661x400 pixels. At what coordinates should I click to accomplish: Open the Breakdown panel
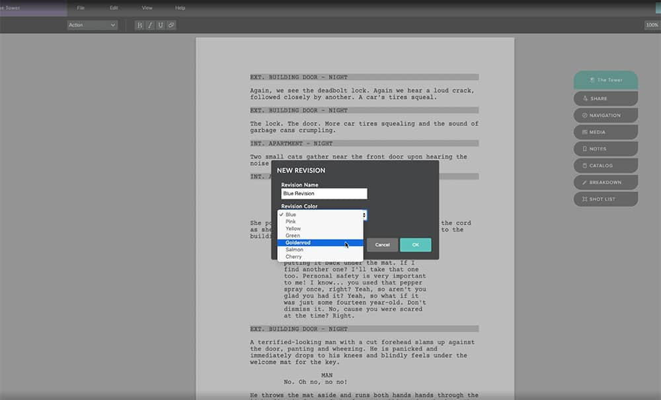tap(605, 182)
